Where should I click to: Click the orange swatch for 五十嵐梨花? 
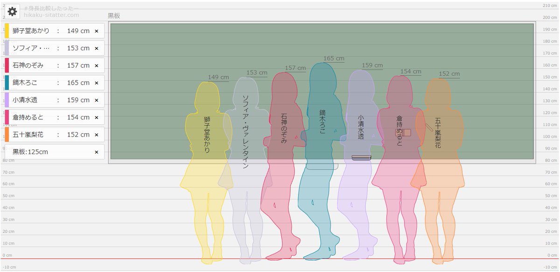click(x=7, y=134)
